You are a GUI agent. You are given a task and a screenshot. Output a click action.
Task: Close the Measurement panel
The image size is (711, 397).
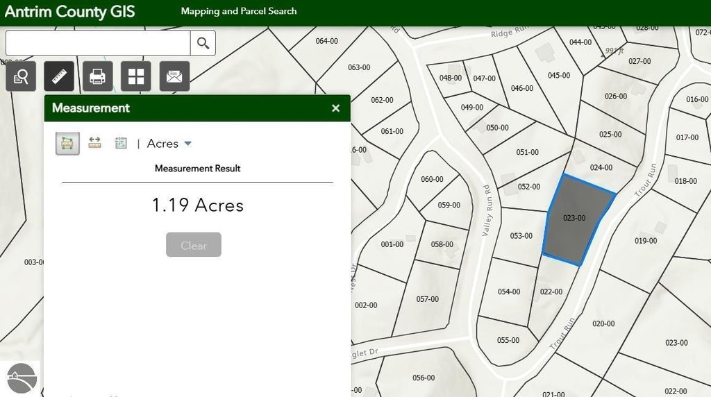pos(335,108)
